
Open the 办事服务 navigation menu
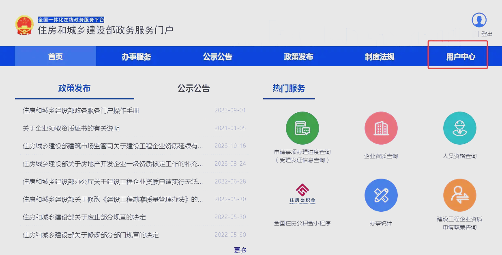[136, 57]
